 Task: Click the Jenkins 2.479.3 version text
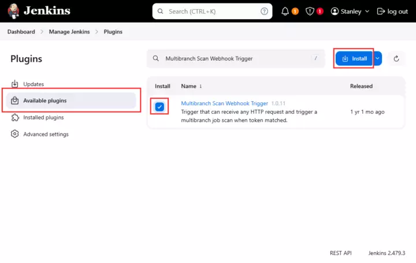[x=387, y=253]
